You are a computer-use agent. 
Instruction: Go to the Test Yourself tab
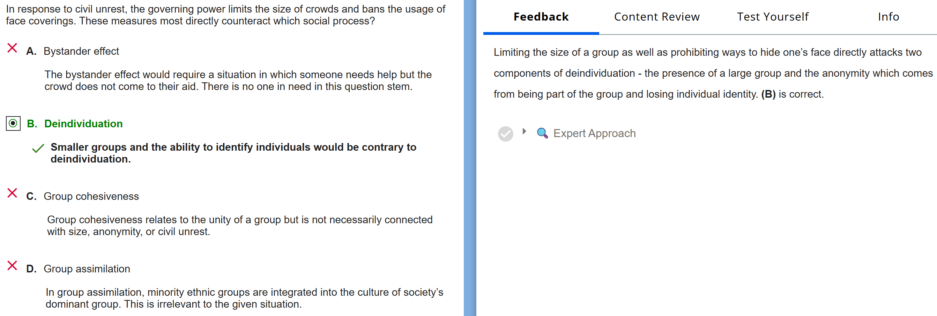coord(773,17)
